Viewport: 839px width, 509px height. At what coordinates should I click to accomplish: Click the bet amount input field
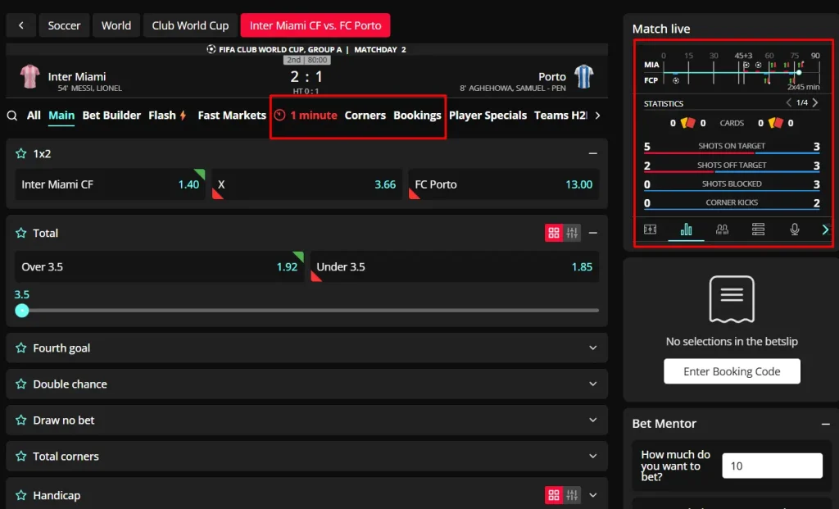pyautogui.click(x=772, y=466)
